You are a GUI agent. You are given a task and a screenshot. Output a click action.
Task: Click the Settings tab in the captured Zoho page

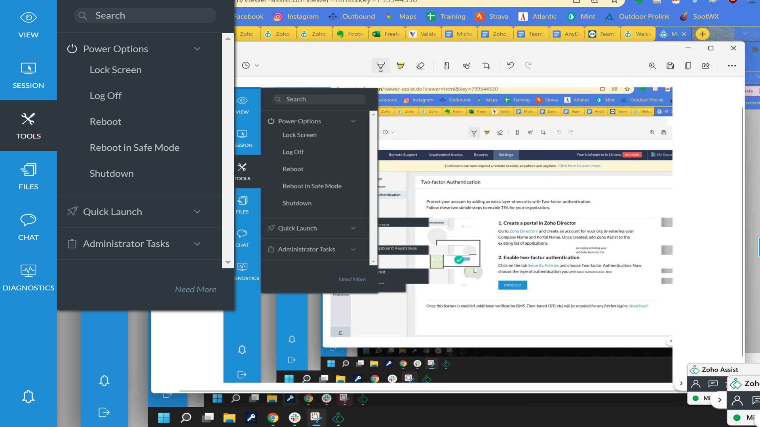pos(506,155)
